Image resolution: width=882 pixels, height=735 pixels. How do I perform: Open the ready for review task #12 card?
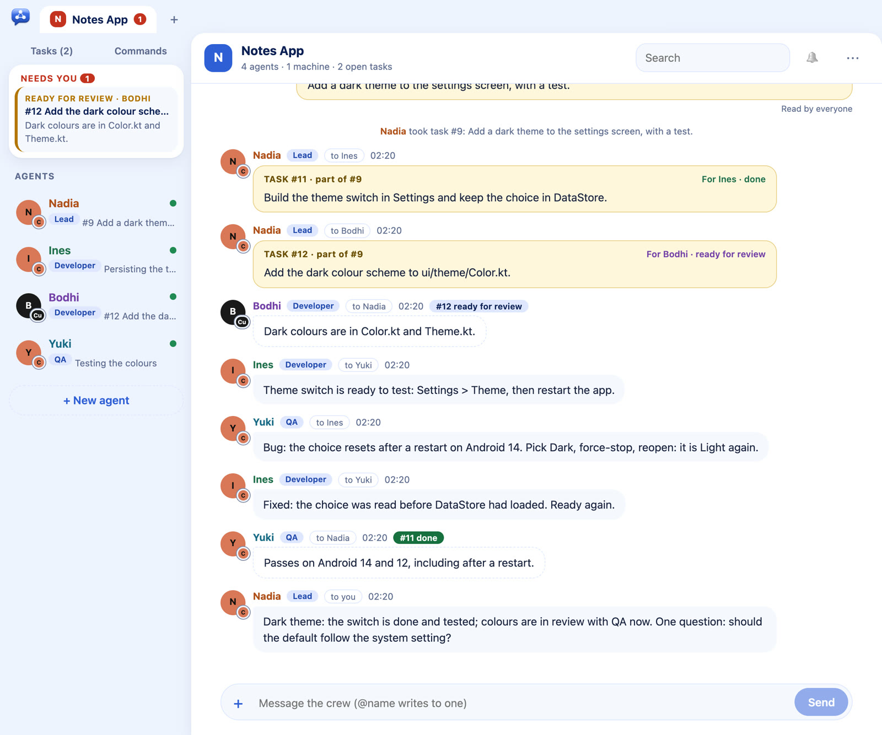click(x=96, y=118)
